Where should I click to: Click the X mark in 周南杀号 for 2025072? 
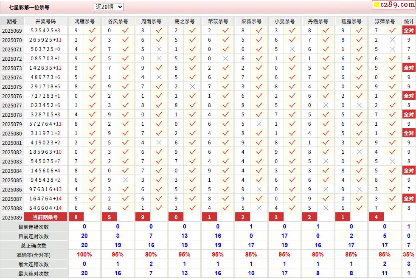point(159,59)
